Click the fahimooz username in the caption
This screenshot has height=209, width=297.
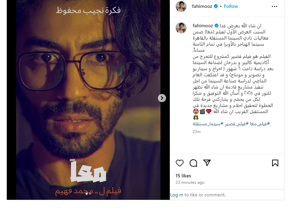tap(203, 26)
